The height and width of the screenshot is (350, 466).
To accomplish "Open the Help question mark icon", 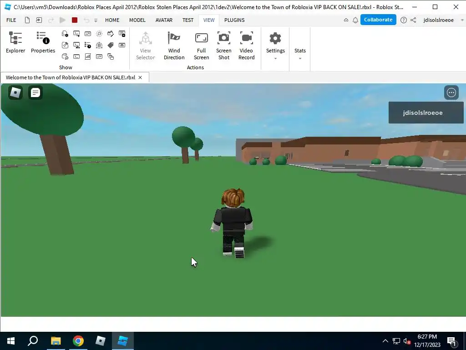I will [403, 20].
